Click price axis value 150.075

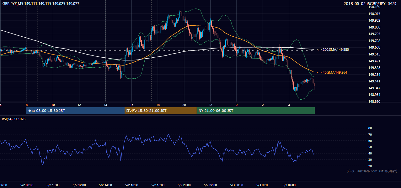(375, 14)
